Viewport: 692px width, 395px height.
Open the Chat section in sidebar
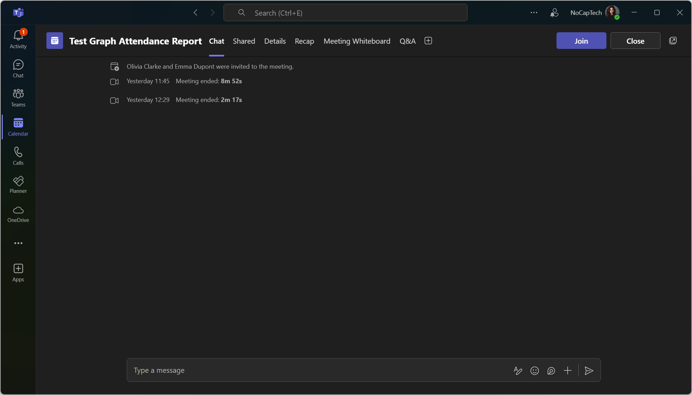(18, 69)
